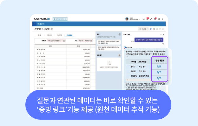Collapse the suggestion panel with panel icon
198x126 pixels.
pyautogui.click(x=119, y=34)
